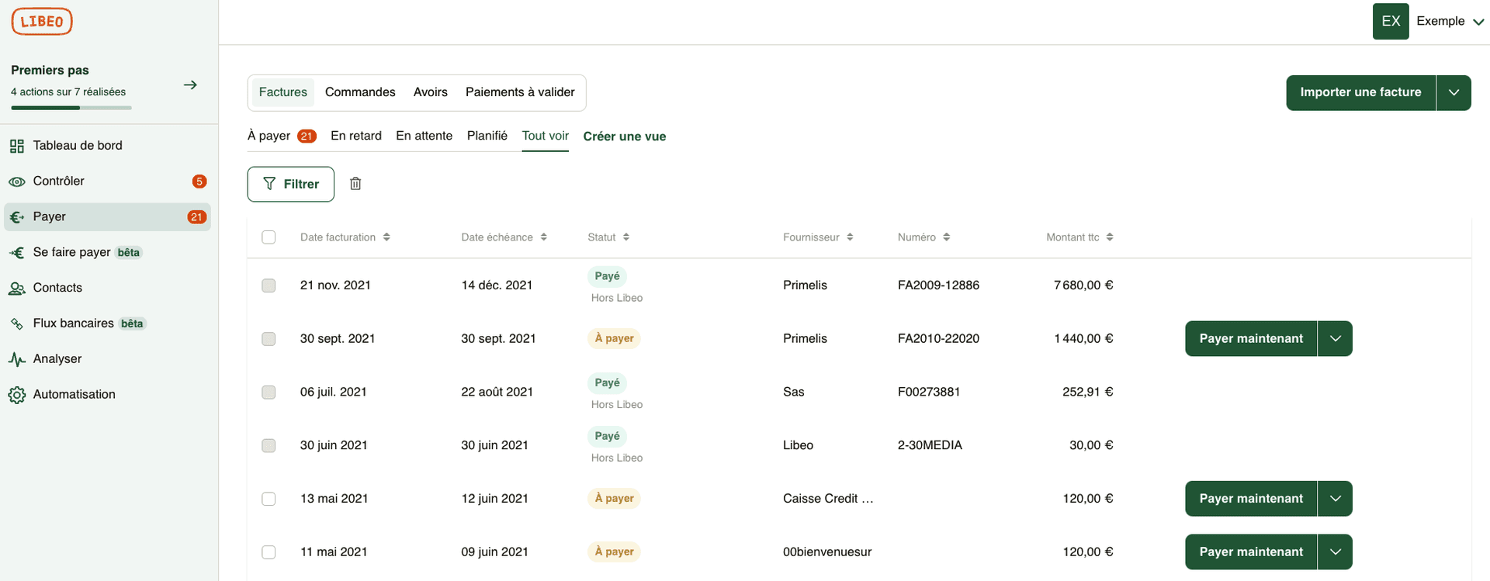Check the 13 mai 2021 invoice row
1490x581 pixels.
coord(269,499)
